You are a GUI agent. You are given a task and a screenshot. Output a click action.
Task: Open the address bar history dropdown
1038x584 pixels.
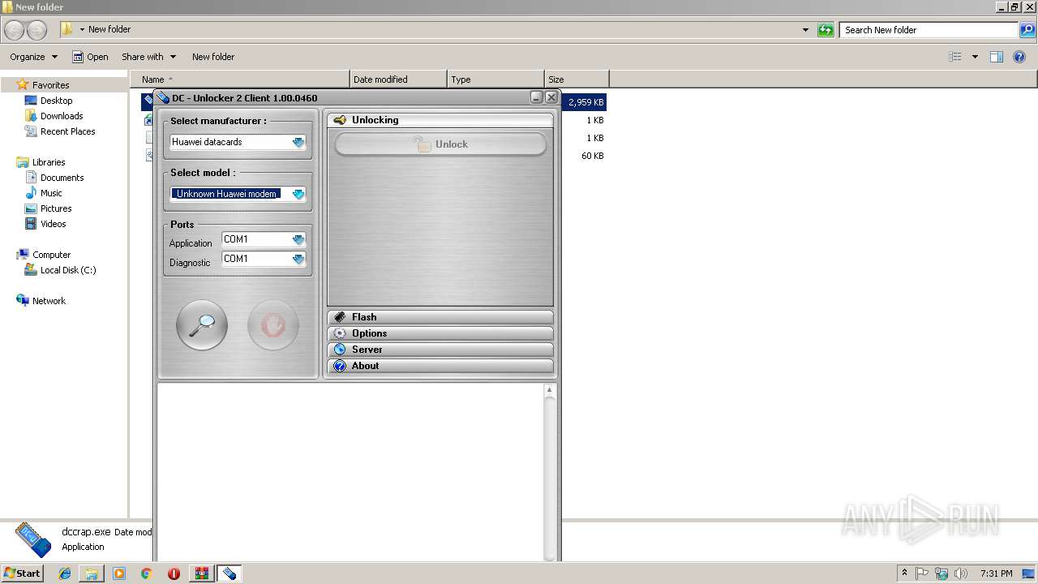click(805, 30)
